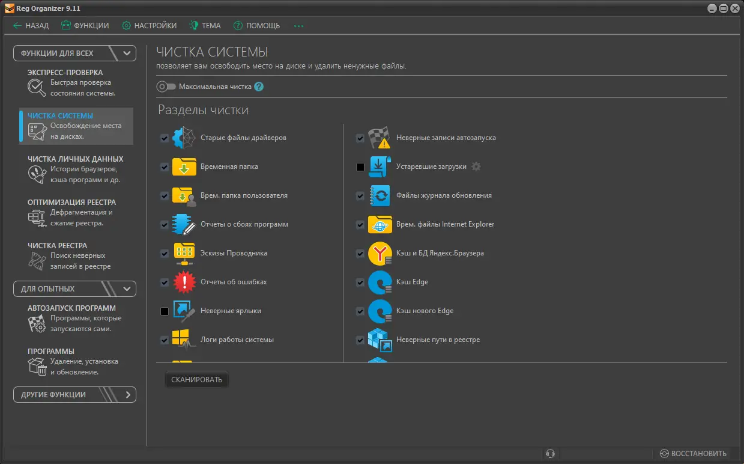This screenshot has height=464, width=744.
Task: Collapse the Для опытных section
Action: [127, 288]
